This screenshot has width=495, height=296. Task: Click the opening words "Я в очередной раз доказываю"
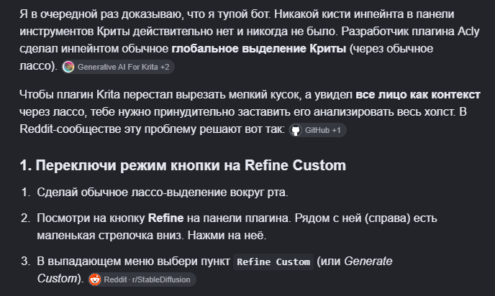pos(101,14)
